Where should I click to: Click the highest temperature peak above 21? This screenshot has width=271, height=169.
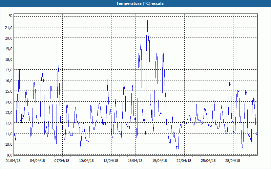pos(147,21)
